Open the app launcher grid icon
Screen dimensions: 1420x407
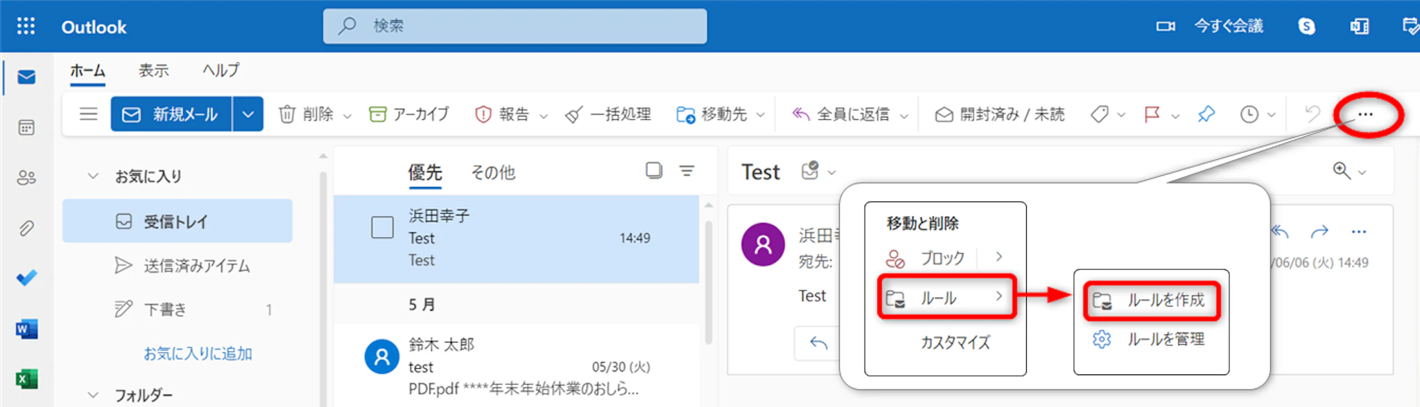pos(26,26)
